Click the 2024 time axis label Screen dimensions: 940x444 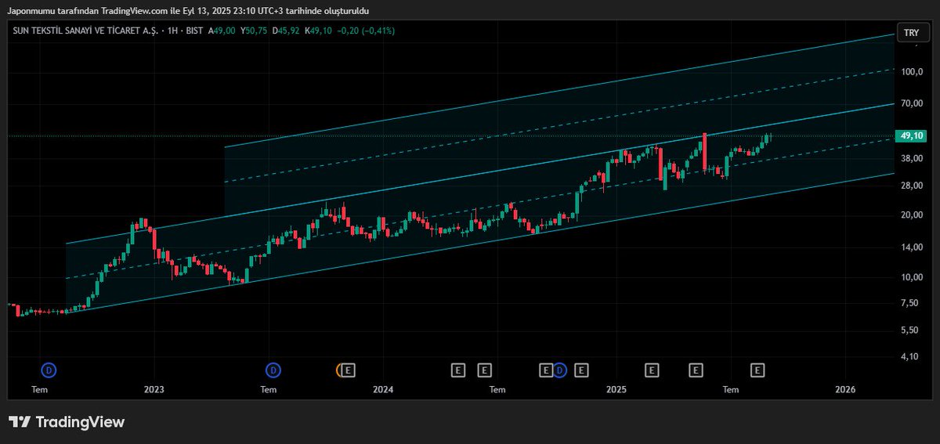coord(382,389)
